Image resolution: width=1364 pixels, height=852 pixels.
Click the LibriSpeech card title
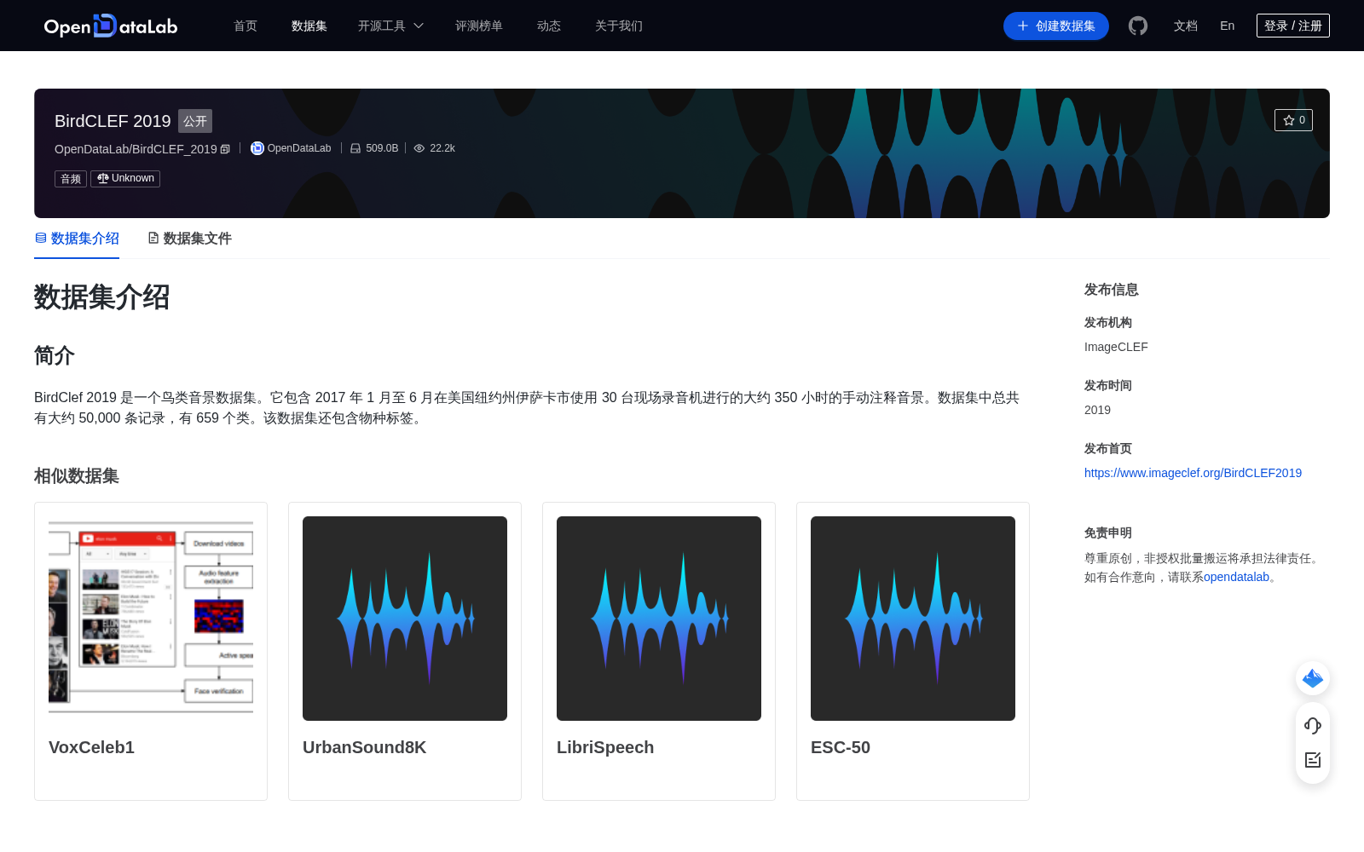pyautogui.click(x=605, y=747)
